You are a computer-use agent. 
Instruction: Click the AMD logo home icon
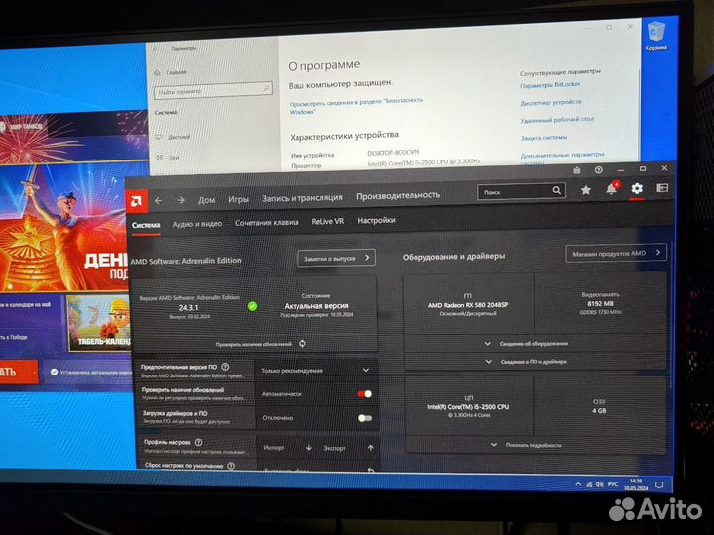[137, 201]
